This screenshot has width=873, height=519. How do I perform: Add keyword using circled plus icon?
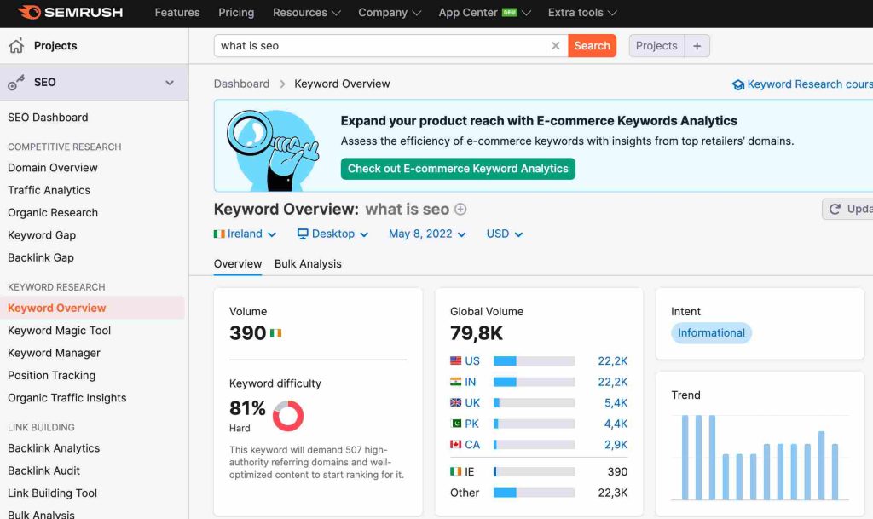pos(460,209)
